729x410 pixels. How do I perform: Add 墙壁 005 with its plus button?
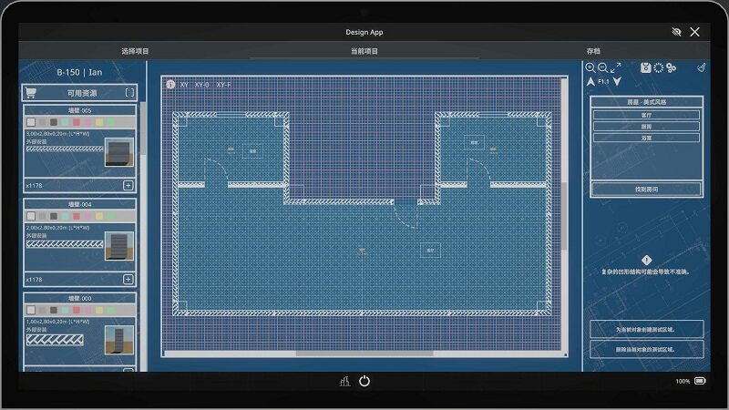(x=128, y=186)
